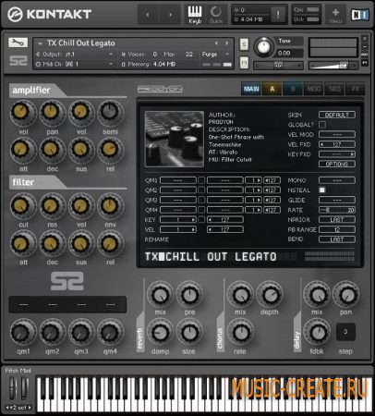Click the amplifier semi knob

(110, 112)
